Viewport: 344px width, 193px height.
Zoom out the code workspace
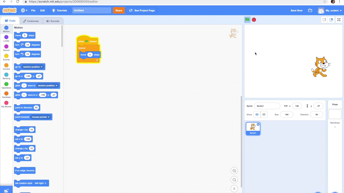tap(234, 180)
